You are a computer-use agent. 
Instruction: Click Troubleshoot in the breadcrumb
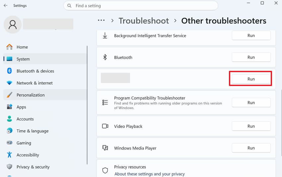click(144, 21)
